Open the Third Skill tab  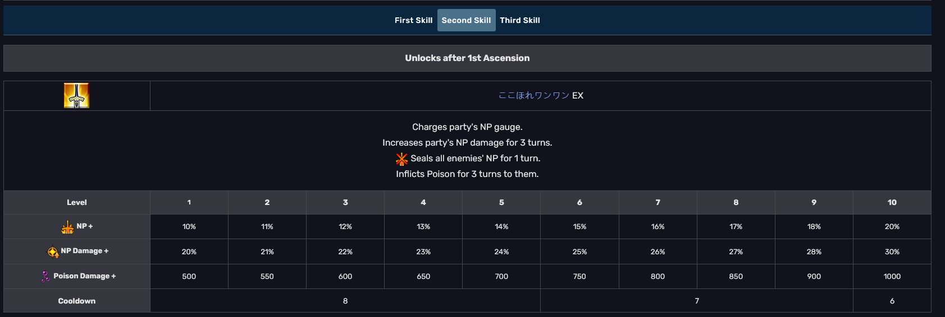pos(520,20)
